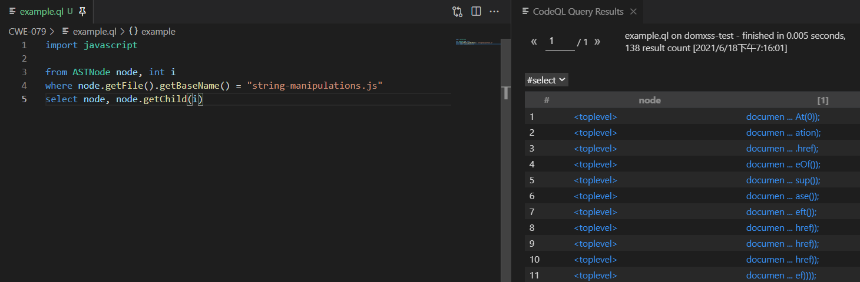The width and height of the screenshot is (860, 282).
Task: Go to the previous results page
Action: pos(534,42)
